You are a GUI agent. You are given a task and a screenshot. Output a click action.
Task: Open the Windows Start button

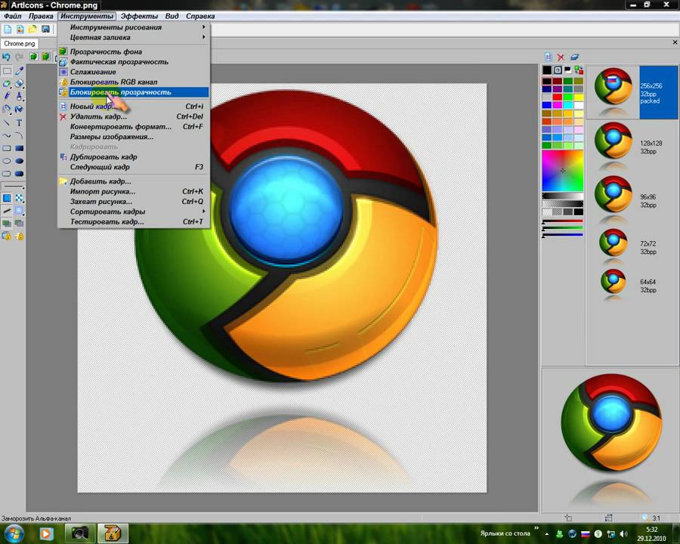(x=14, y=533)
